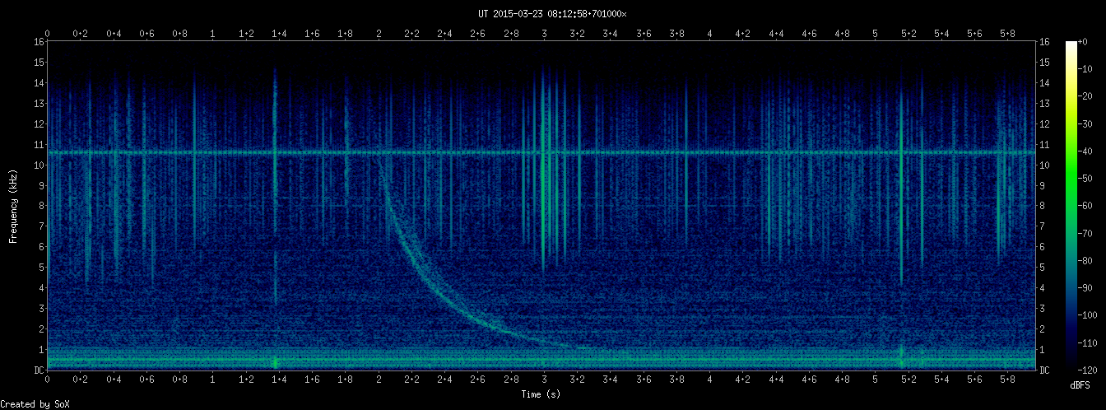Click the 5 second mark on bottom time axis
Image resolution: width=1106 pixels, height=410 pixels.
pos(875,380)
